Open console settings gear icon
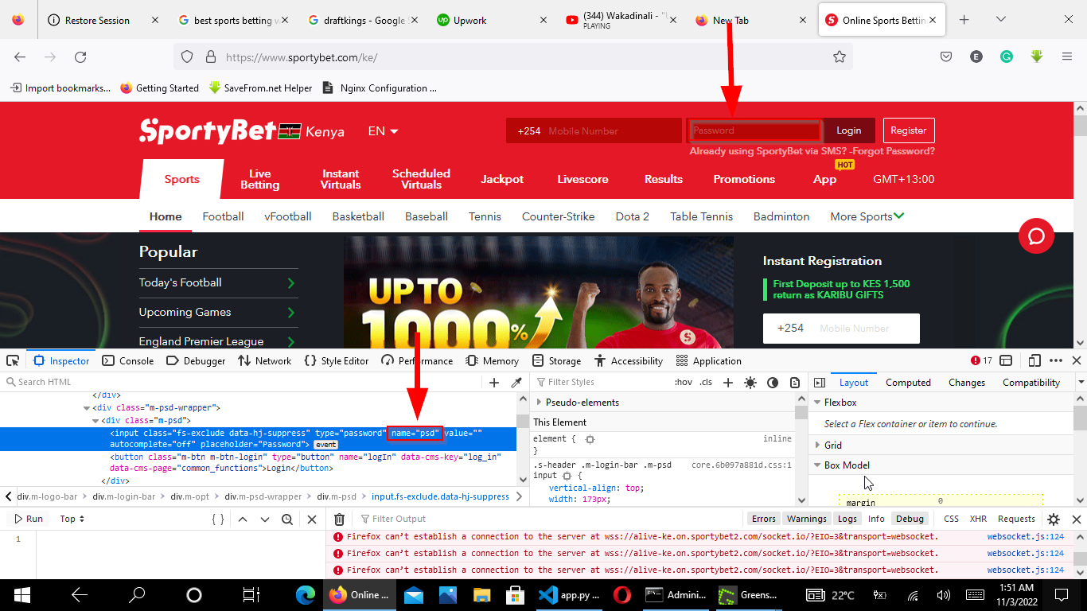The image size is (1087, 611). tap(1054, 519)
